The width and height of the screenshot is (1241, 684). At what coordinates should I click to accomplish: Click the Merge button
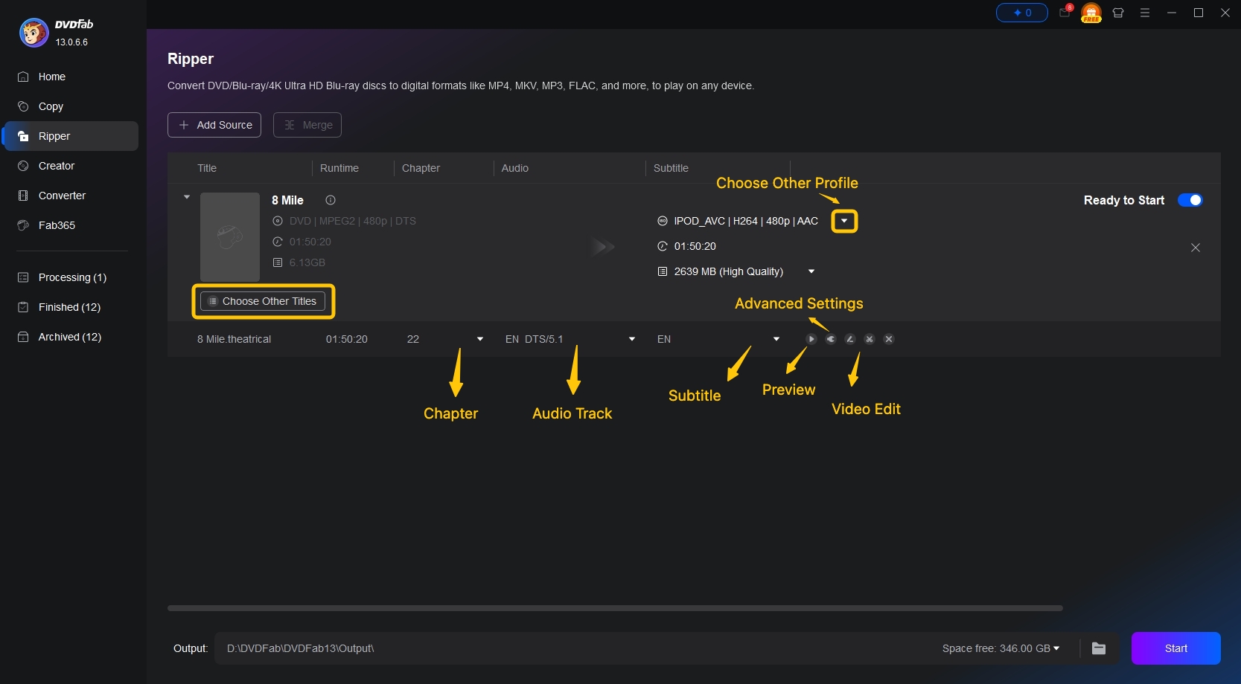coord(307,125)
